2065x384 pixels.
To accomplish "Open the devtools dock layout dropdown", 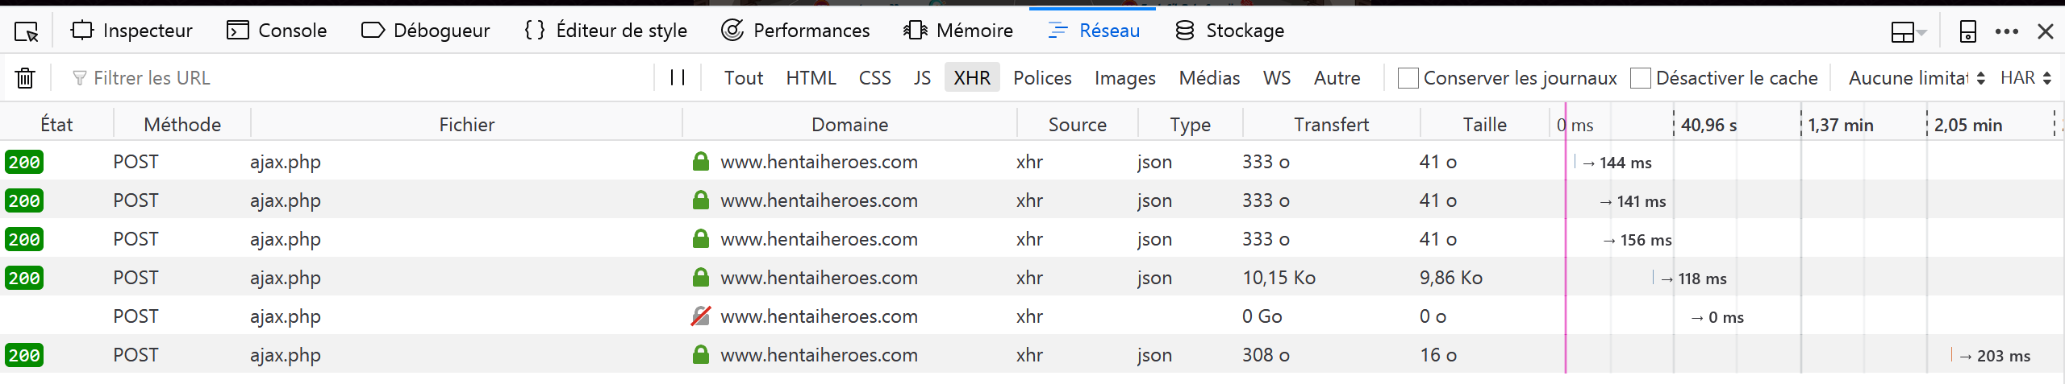I will [x=1909, y=31].
